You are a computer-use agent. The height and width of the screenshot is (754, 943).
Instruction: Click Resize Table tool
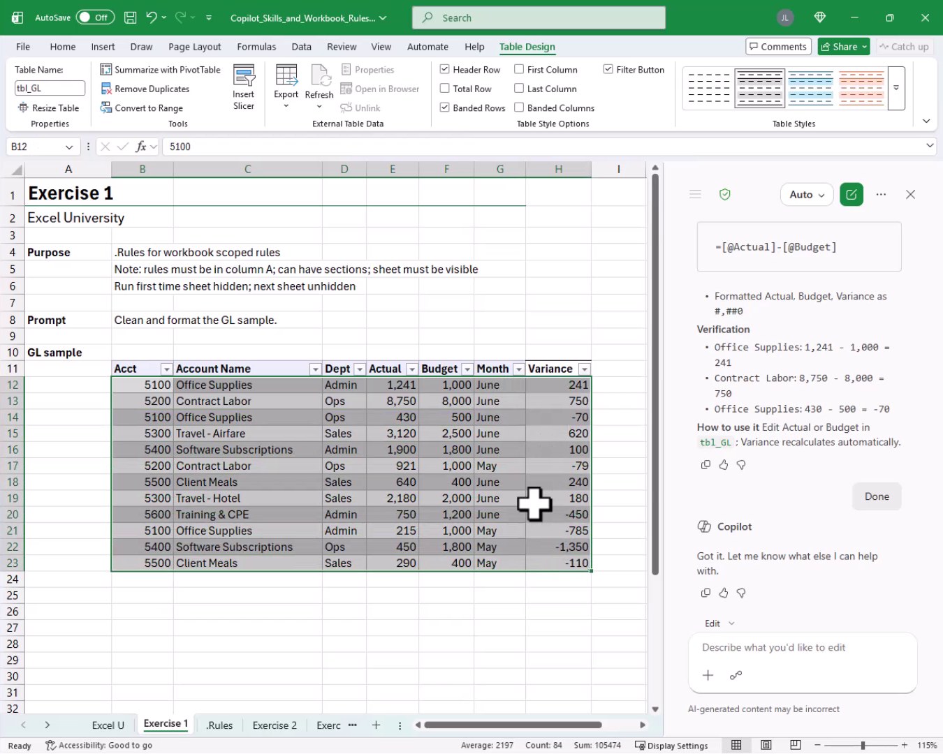[48, 108]
